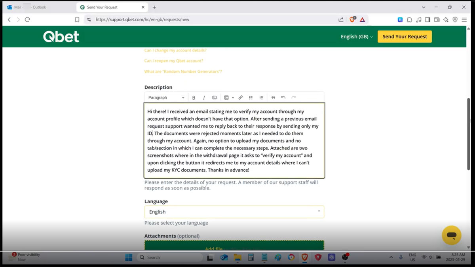
Task: Open the browser hamburger main menu
Action: coord(464,19)
